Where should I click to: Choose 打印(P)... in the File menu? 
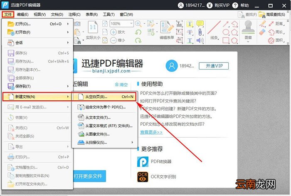[x=38, y=157]
